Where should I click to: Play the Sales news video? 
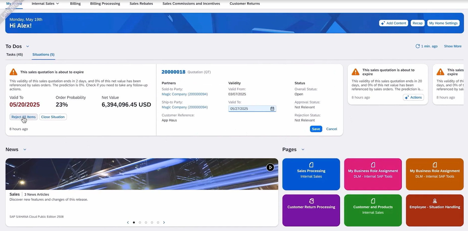[270, 167]
